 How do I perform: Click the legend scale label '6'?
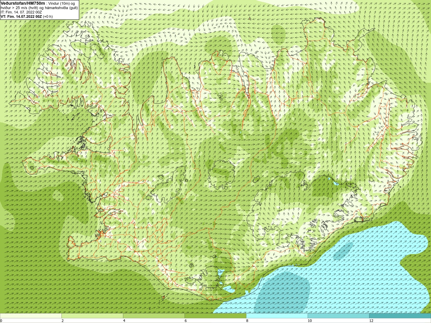[186, 321]
